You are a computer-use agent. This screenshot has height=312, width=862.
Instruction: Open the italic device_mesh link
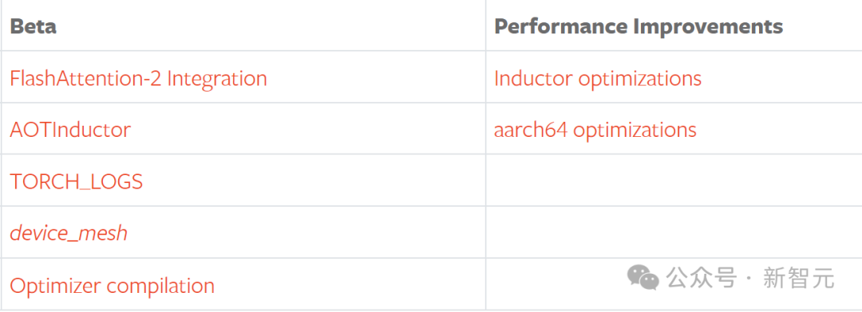pyautogui.click(x=69, y=233)
